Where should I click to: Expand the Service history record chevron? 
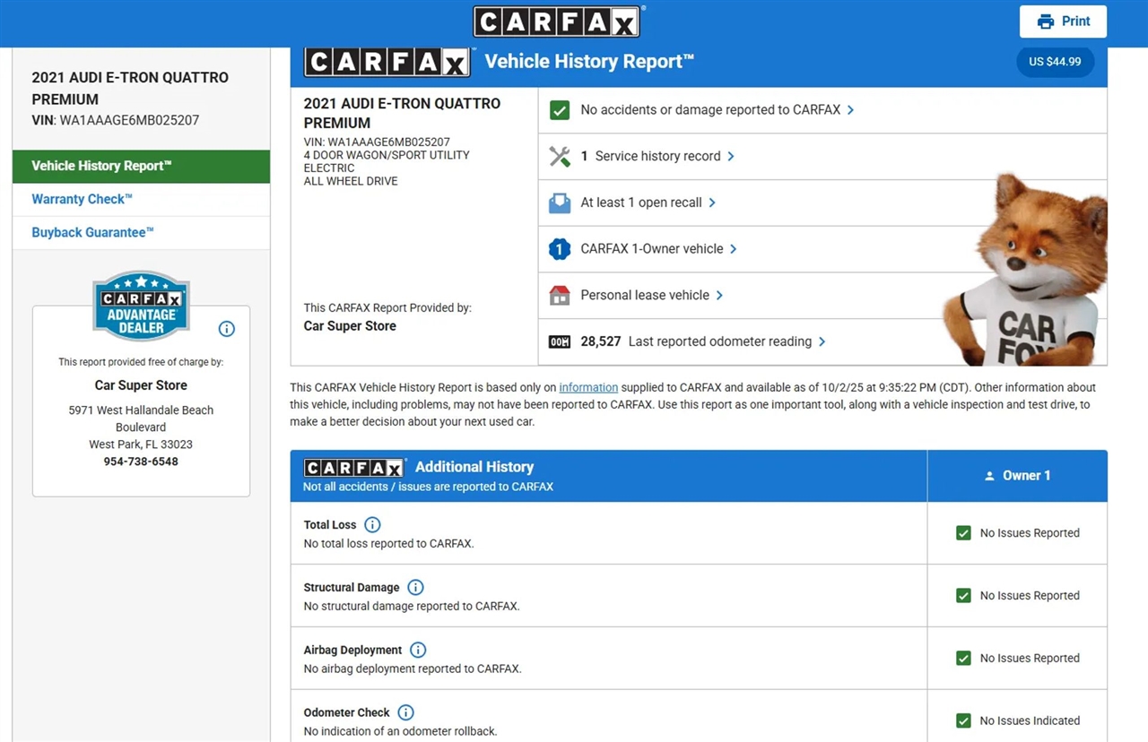731,157
